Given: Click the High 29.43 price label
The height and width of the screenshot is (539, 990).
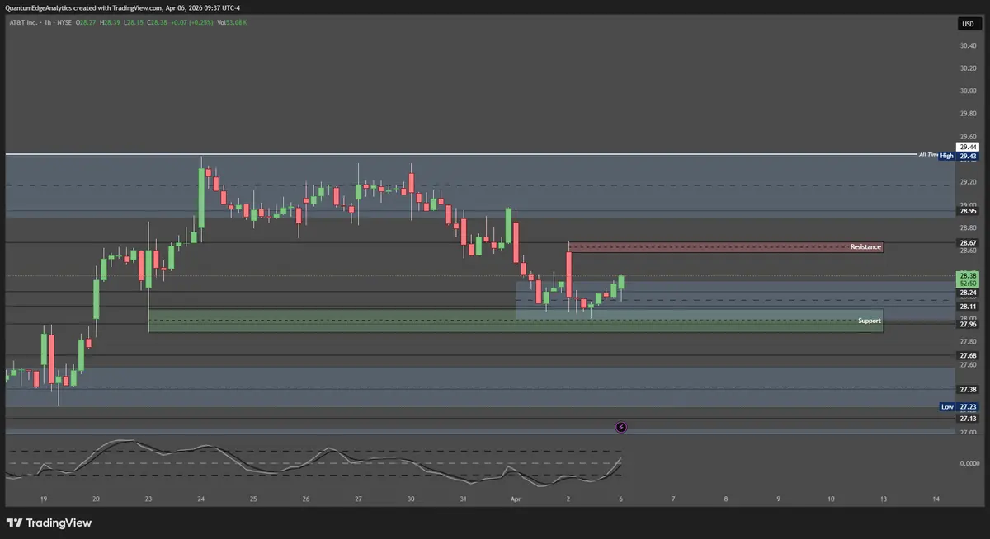Looking at the screenshot, I should tap(958, 156).
